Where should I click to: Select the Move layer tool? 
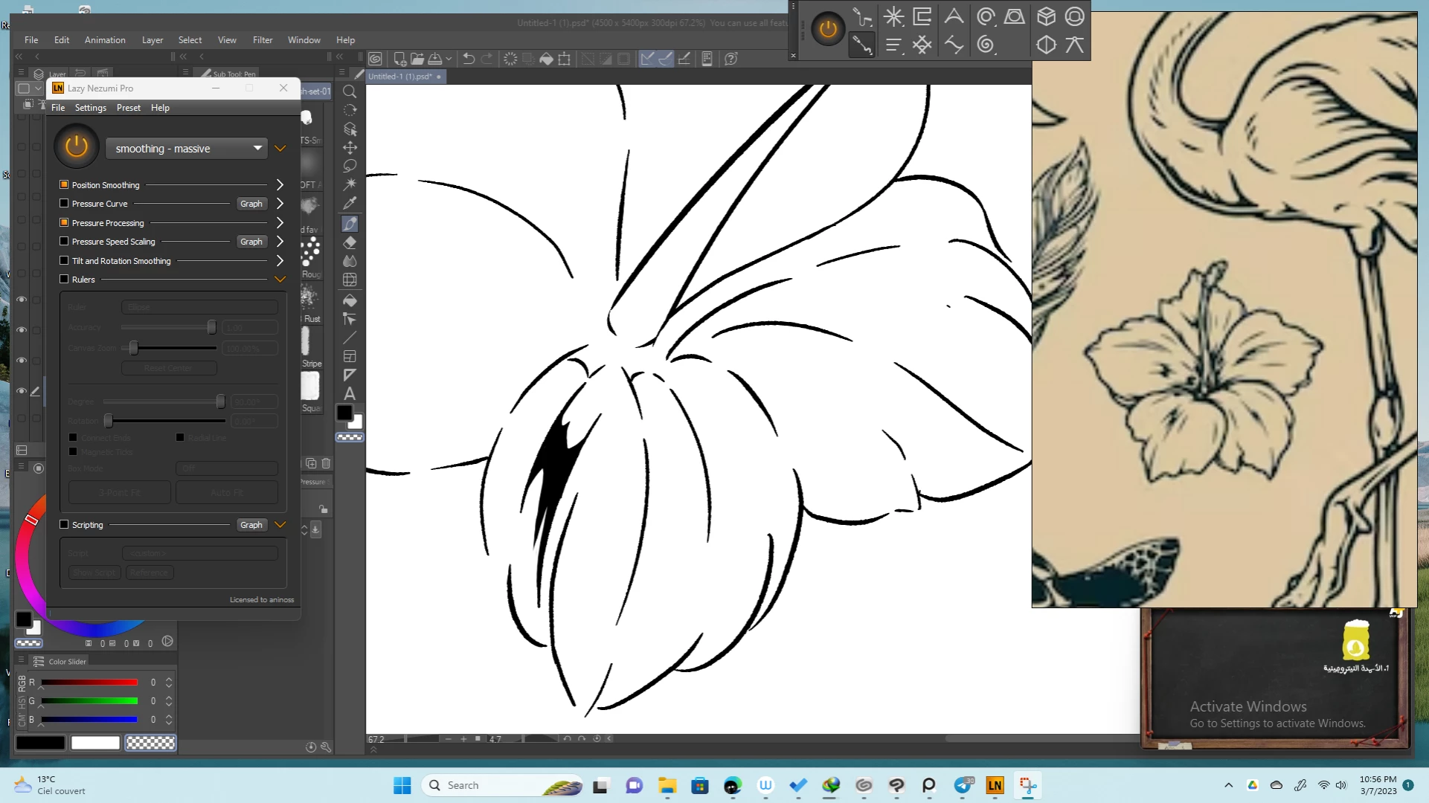[x=350, y=147]
